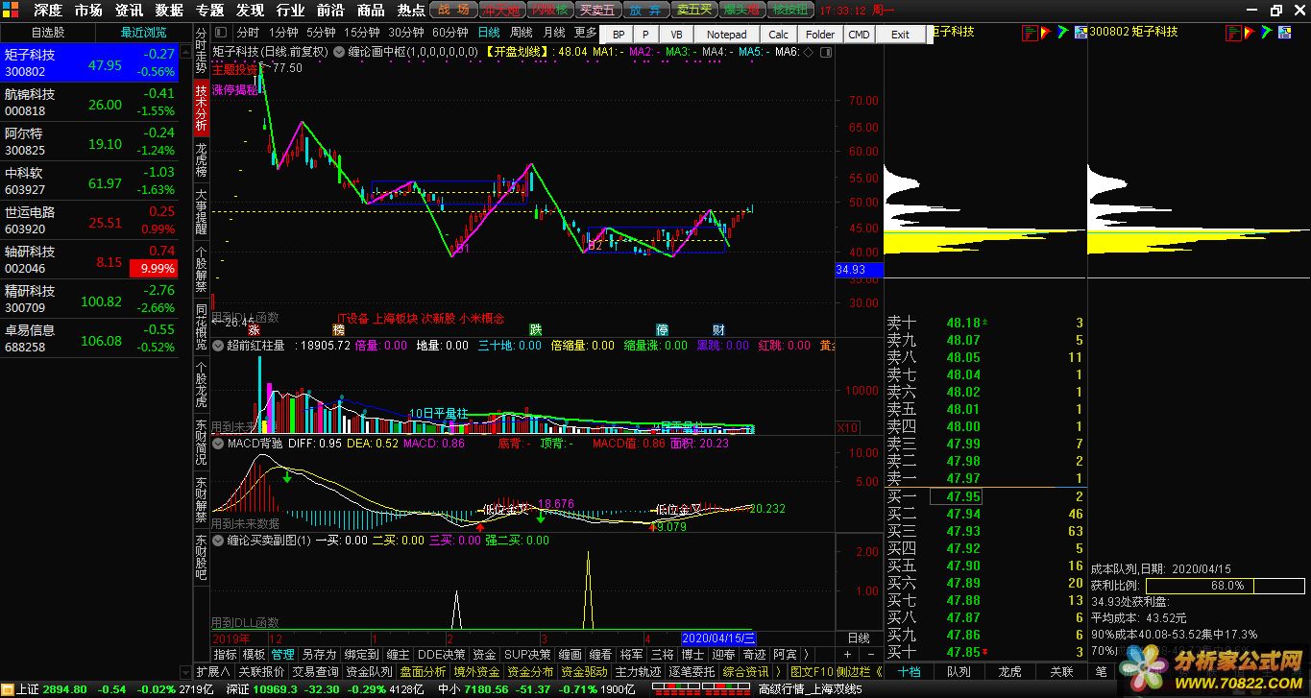The width and height of the screenshot is (1311, 698).
Task: Click Calc in floating toolbar
Action: (779, 34)
